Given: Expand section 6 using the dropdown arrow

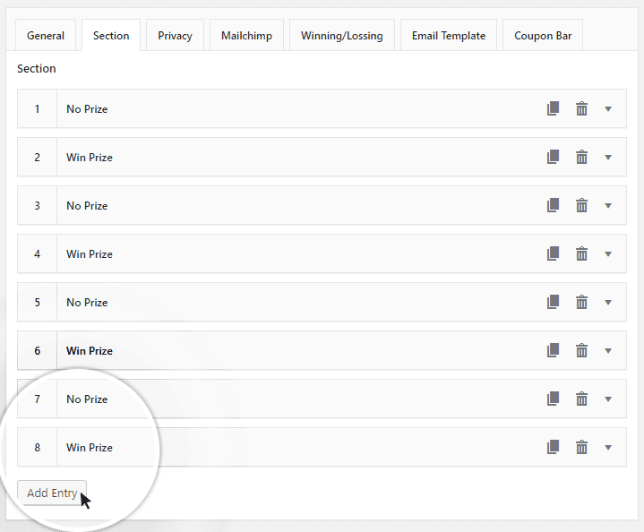Looking at the screenshot, I should pyautogui.click(x=608, y=351).
